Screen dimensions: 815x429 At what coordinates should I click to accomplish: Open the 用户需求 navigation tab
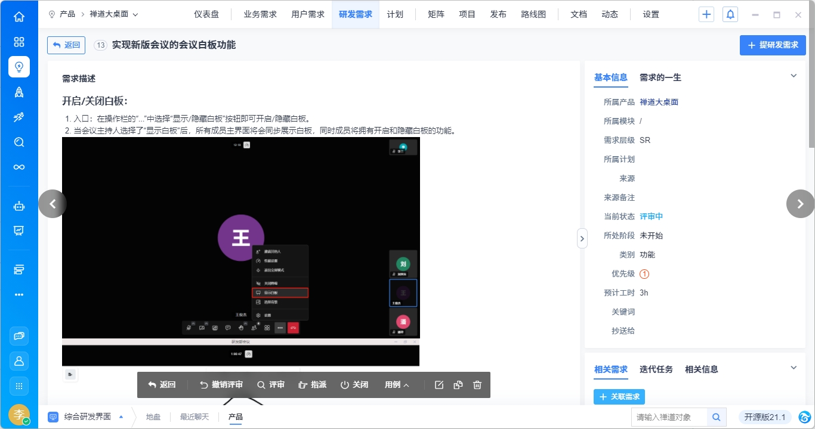[x=308, y=14]
